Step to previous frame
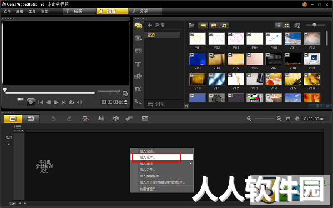Screen dimensions: 333x208 click(x=48, y=102)
